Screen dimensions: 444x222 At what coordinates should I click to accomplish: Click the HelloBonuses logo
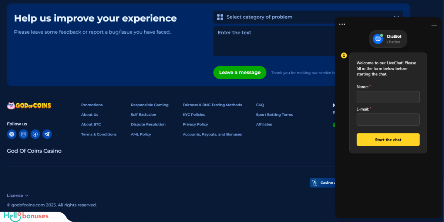[x=26, y=216]
